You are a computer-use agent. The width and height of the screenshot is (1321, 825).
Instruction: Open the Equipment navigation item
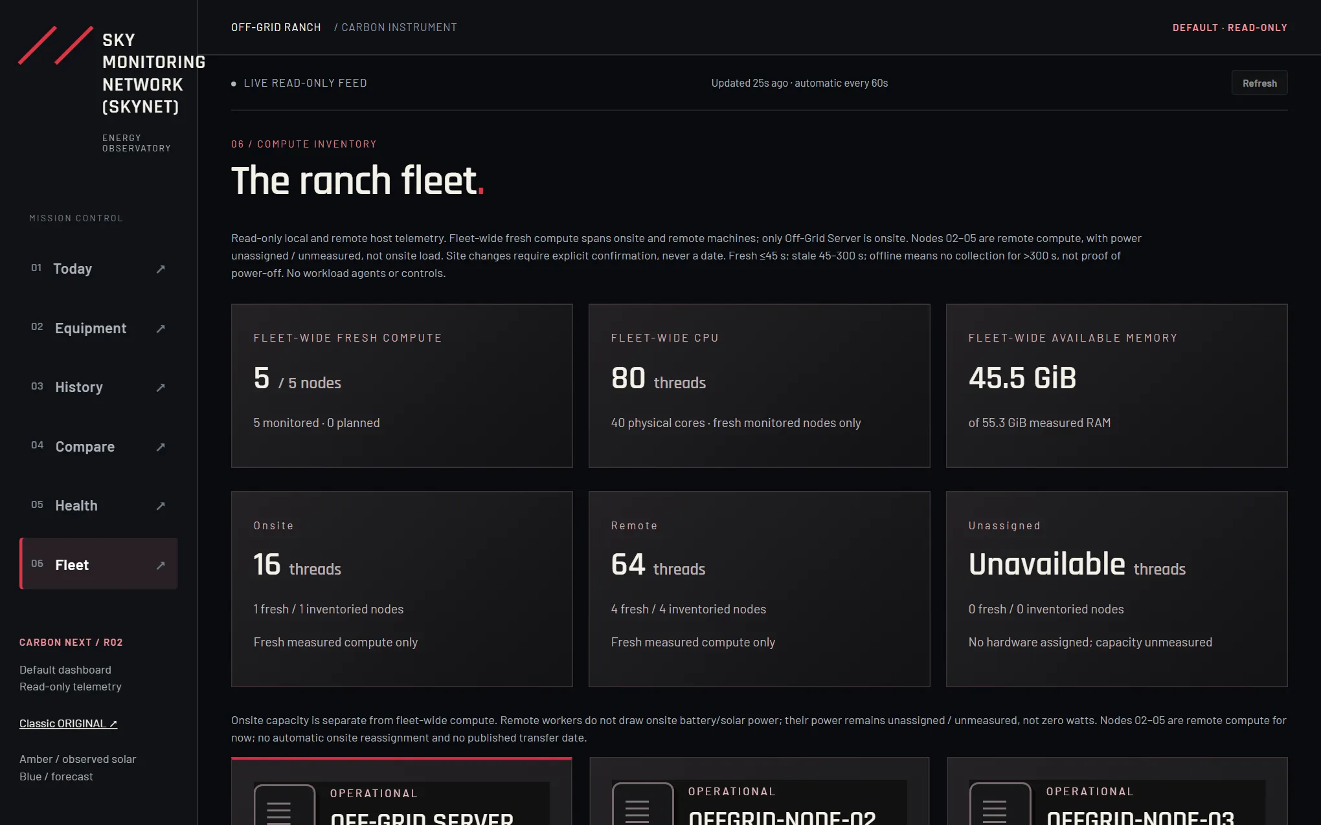point(98,328)
